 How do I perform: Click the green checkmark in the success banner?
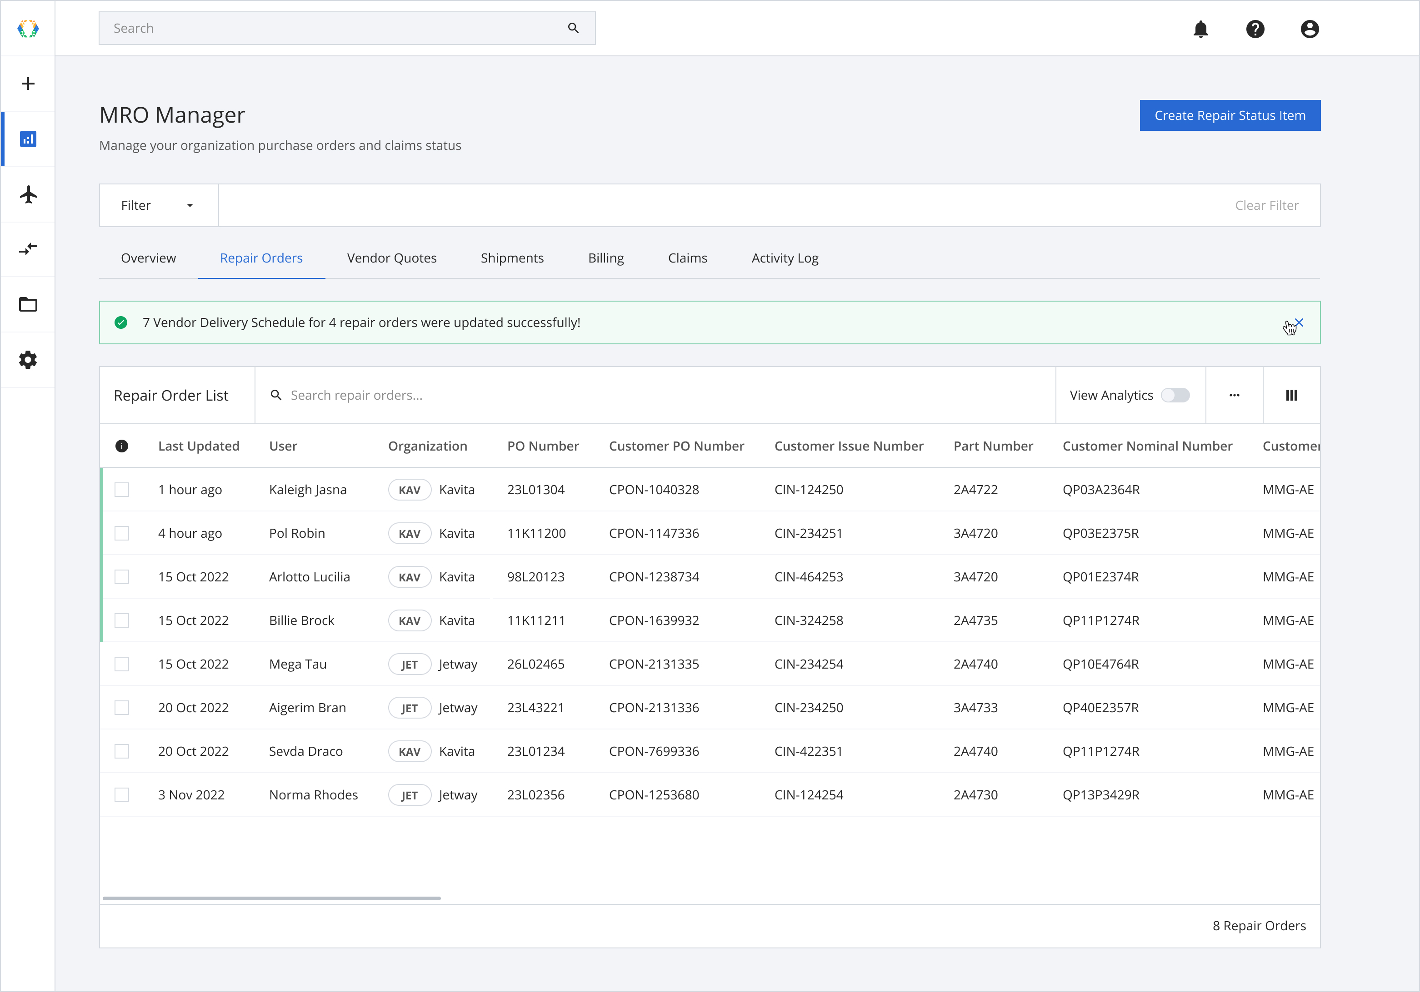coord(121,322)
